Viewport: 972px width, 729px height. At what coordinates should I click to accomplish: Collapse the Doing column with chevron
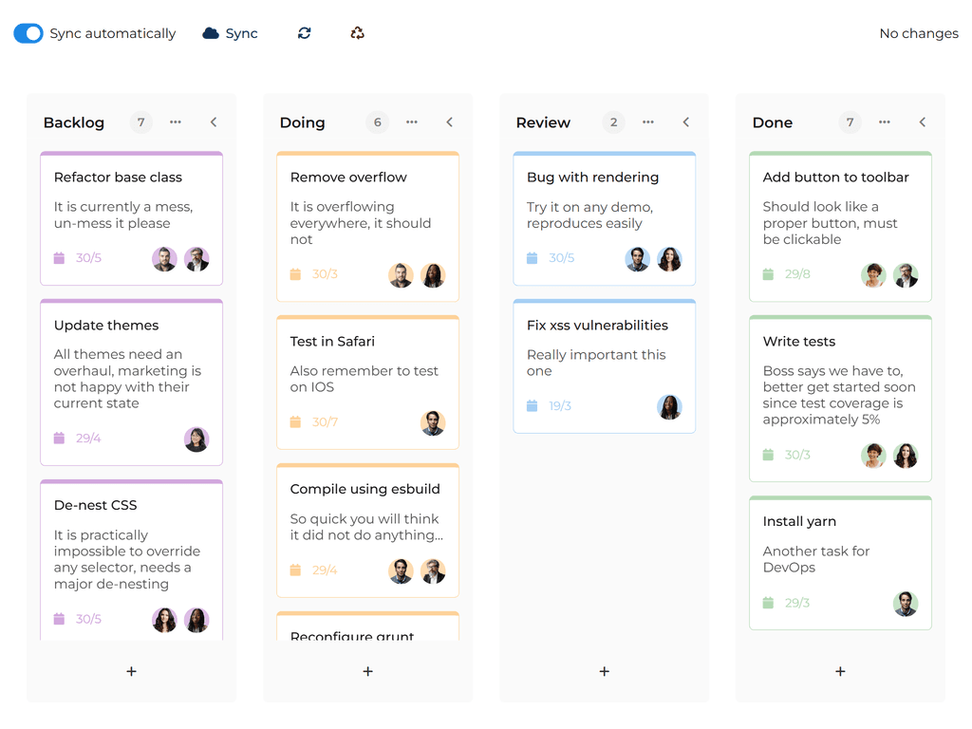pyautogui.click(x=450, y=122)
